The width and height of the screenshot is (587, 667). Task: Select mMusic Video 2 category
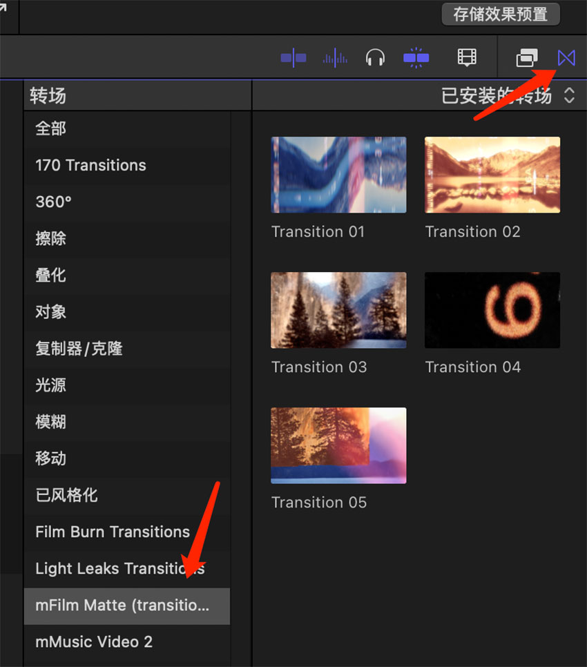[127, 642]
